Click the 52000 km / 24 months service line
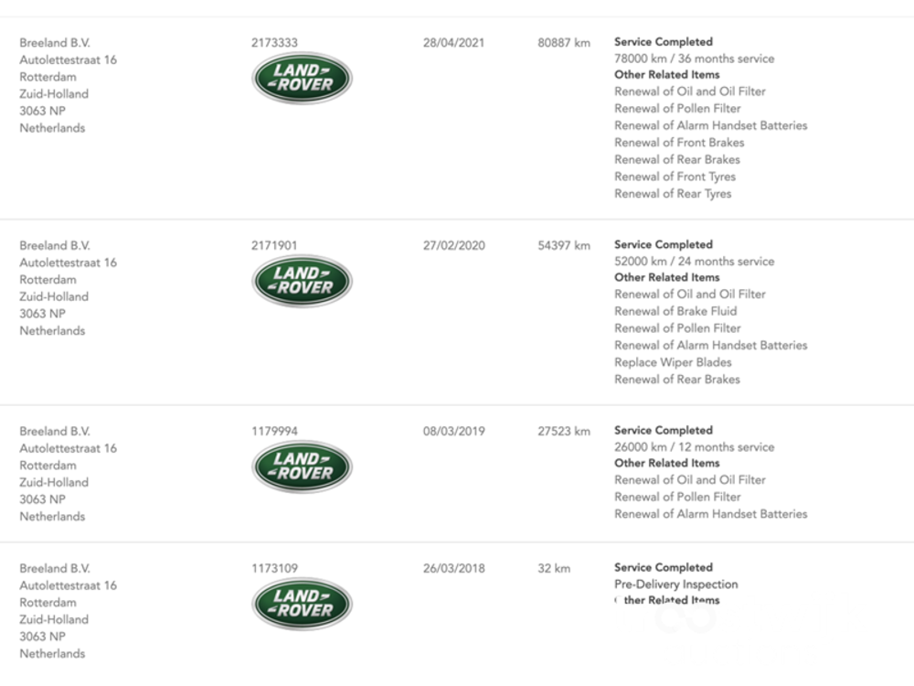Viewport: 914px width, 686px height. tap(694, 262)
